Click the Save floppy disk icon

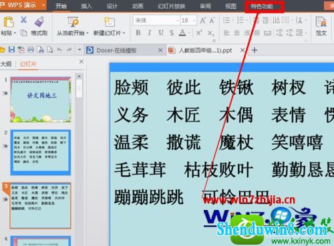click(x=11, y=49)
